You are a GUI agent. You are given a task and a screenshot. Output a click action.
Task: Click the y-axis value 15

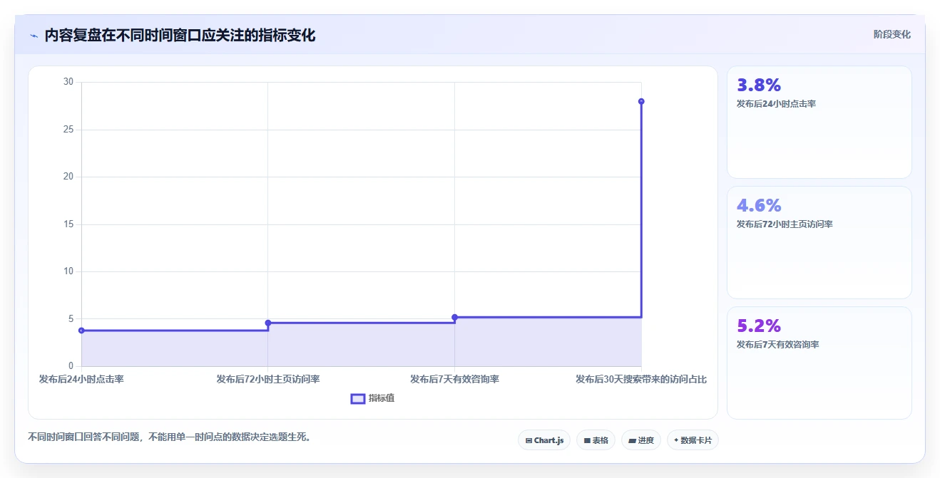point(68,224)
